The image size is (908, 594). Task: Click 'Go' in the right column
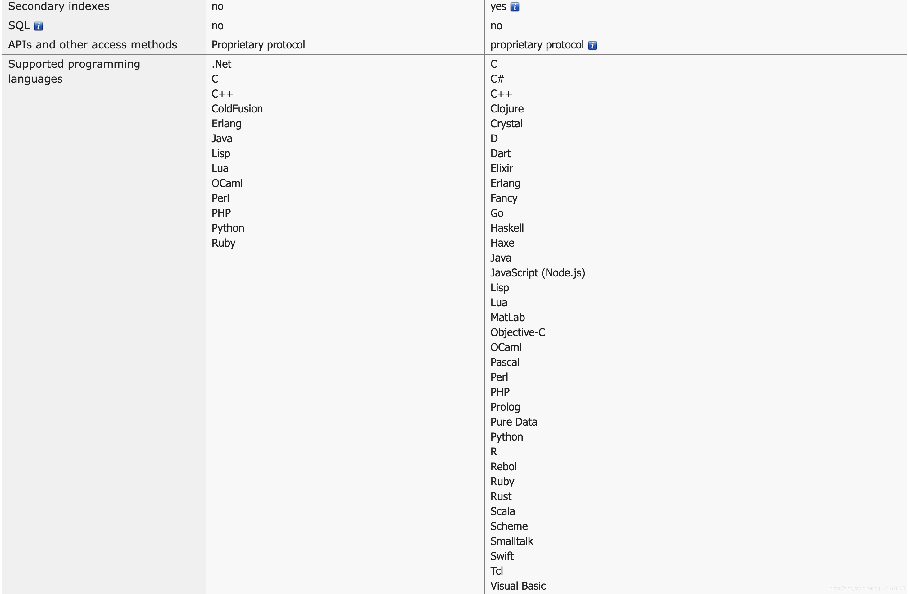point(497,213)
